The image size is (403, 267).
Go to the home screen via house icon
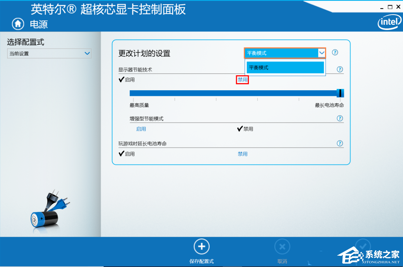point(18,24)
